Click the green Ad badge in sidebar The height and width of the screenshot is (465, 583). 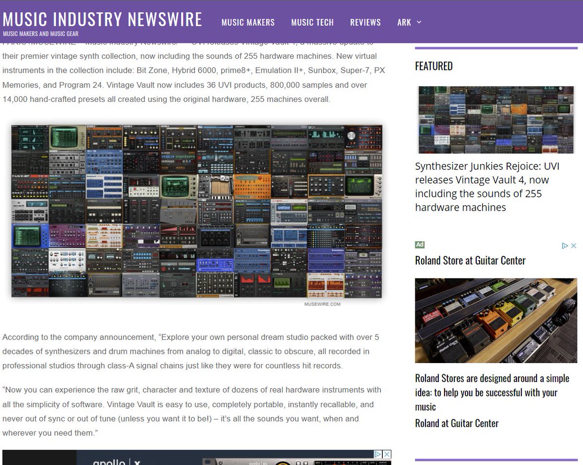click(420, 245)
